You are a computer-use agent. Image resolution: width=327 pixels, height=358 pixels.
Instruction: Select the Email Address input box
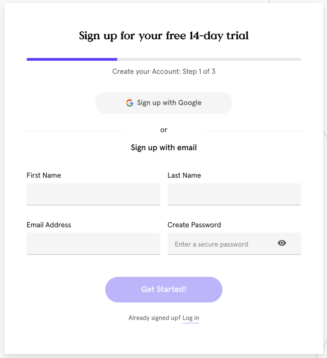pos(93,244)
